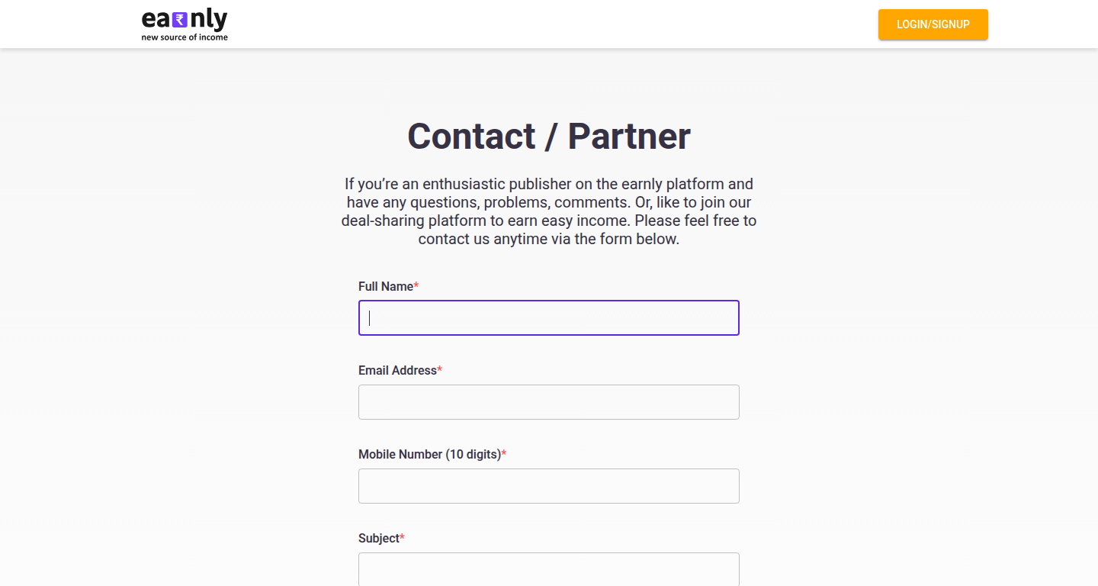Screen dimensions: 1098x586
Task: Click inside the Full Name input field
Action: tap(548, 317)
